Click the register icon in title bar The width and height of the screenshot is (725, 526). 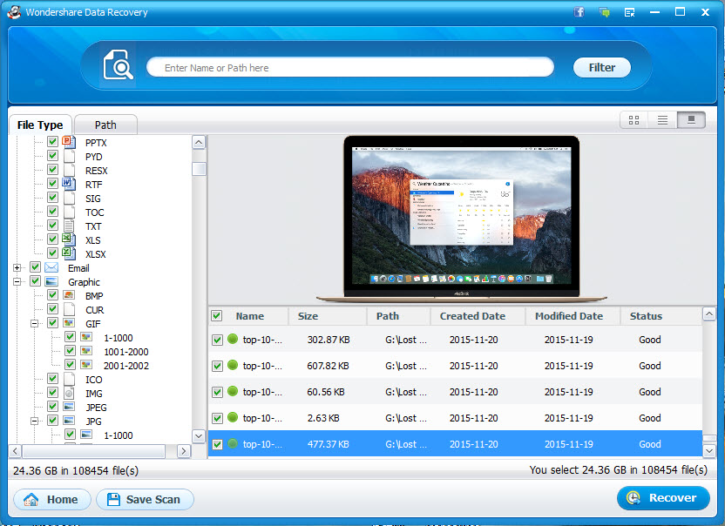tap(630, 12)
